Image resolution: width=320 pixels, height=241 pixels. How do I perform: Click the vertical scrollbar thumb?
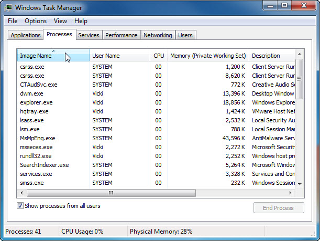(x=300, y=79)
